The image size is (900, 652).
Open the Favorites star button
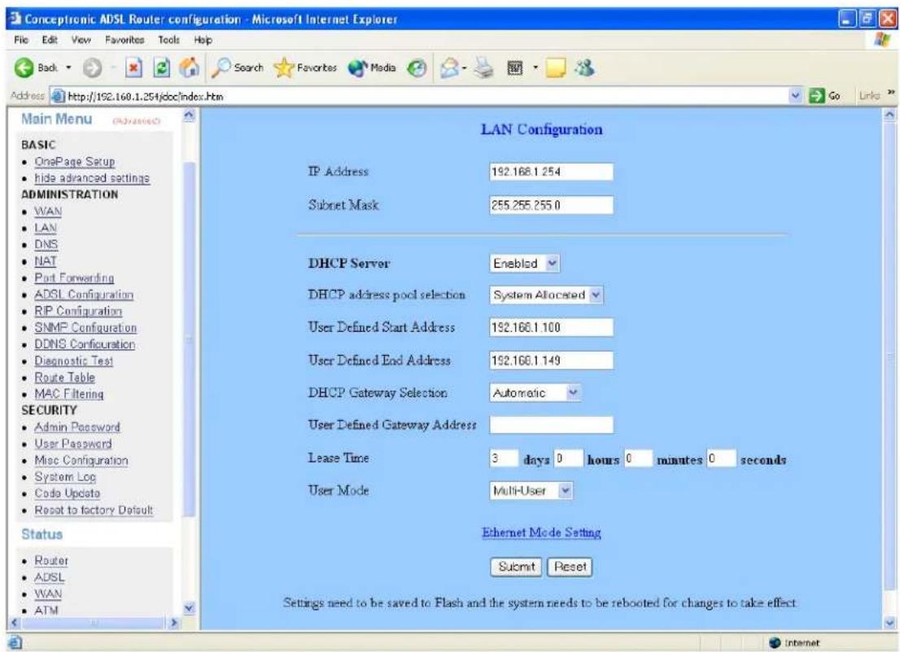[x=305, y=68]
